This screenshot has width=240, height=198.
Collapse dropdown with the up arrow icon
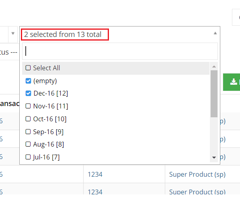[215, 33]
